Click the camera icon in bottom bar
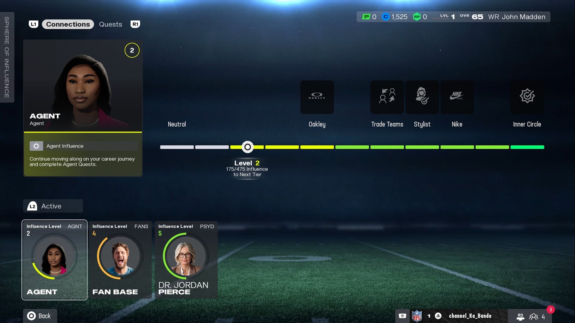Image resolution: width=575 pixels, height=323 pixels. point(402,316)
